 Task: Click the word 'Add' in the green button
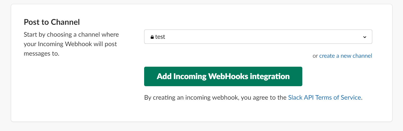click(x=164, y=76)
